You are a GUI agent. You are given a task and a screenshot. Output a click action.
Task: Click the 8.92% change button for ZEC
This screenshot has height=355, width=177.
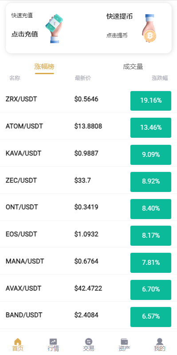click(x=151, y=182)
